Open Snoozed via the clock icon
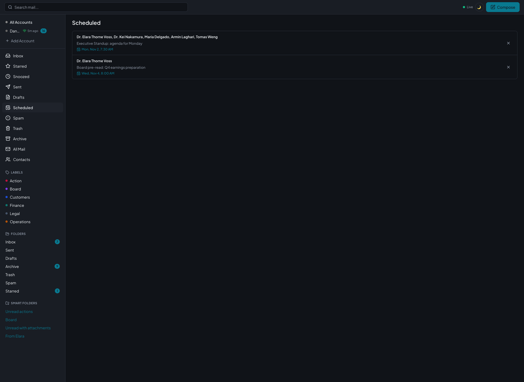Screen dimensions: 524x382 pyautogui.click(x=8, y=77)
